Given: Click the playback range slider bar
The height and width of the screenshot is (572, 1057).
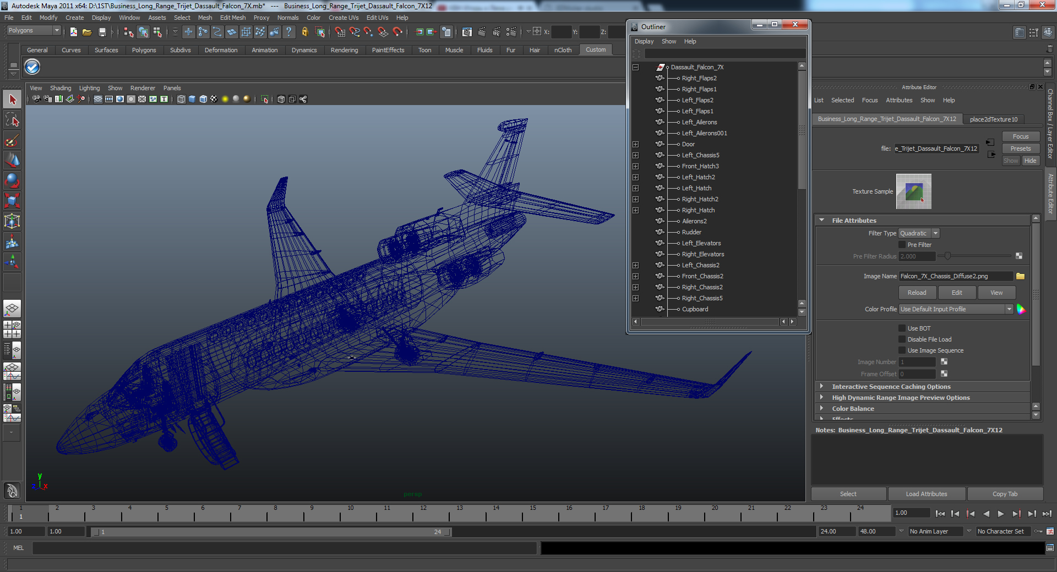Looking at the screenshot, I should [x=271, y=532].
